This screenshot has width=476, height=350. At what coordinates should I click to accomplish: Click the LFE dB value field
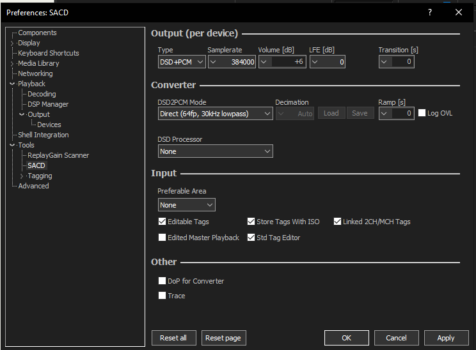pos(335,62)
